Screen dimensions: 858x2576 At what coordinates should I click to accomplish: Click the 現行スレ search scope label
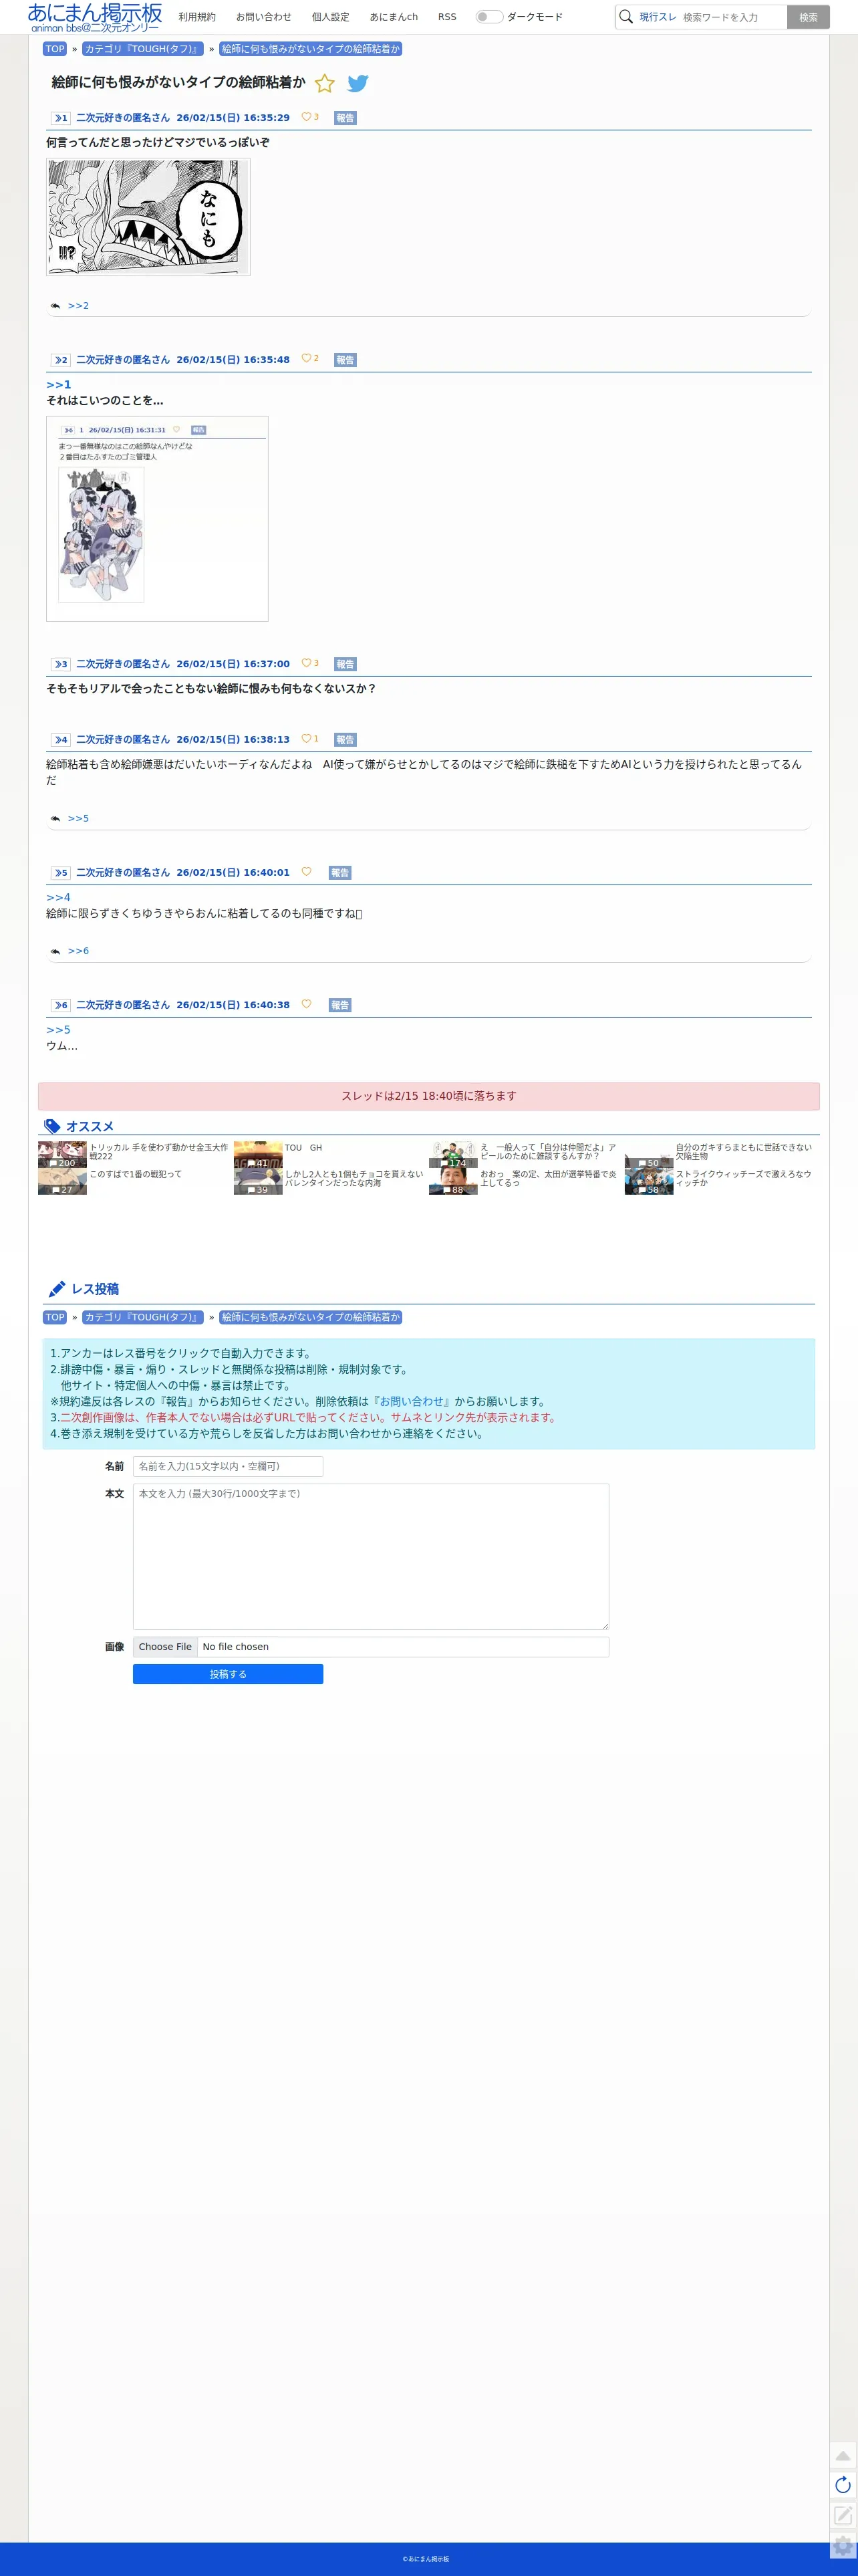(658, 17)
